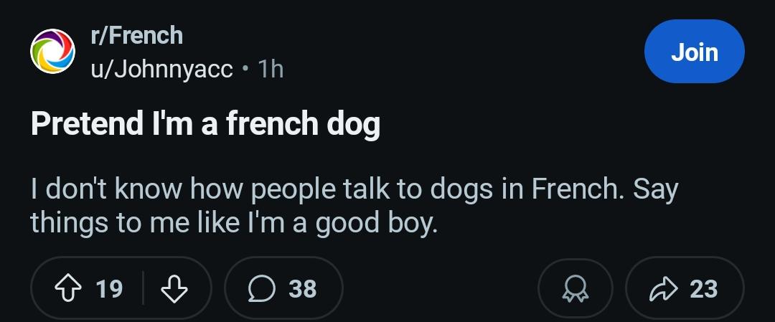Click the share count 23
This screenshot has width=775, height=322.
click(703, 288)
